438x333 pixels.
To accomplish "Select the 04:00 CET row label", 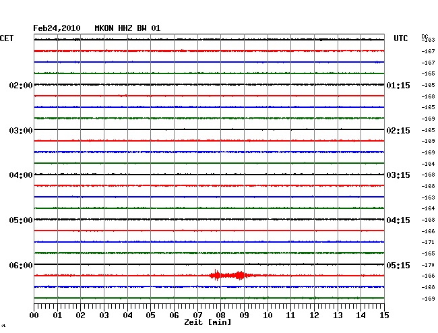I will point(21,175).
